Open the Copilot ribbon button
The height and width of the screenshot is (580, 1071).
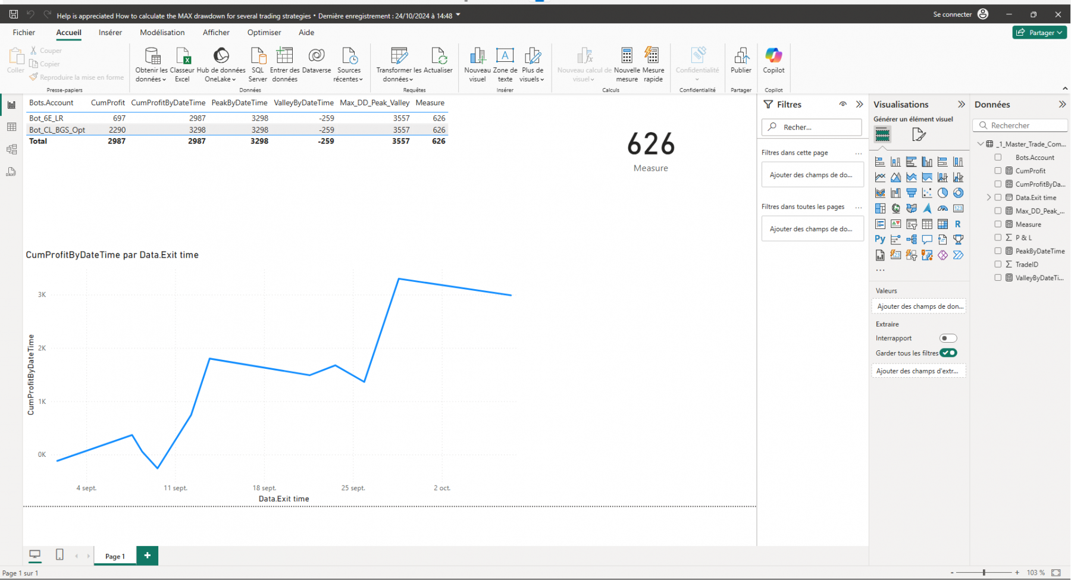[x=773, y=61]
